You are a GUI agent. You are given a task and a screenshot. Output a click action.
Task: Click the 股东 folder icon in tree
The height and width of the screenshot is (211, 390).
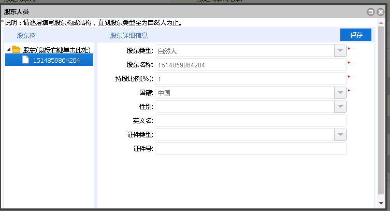coord(16,49)
